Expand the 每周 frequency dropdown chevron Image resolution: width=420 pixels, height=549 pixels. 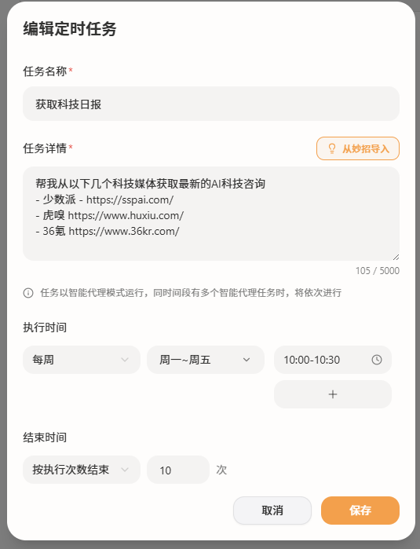[x=125, y=360]
